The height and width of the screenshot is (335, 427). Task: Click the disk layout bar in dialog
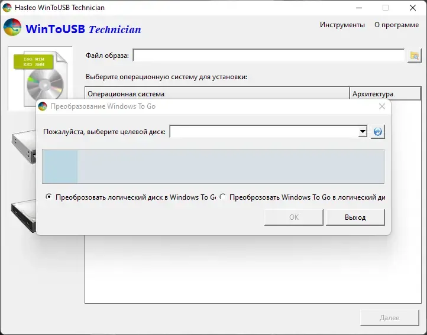(213, 166)
